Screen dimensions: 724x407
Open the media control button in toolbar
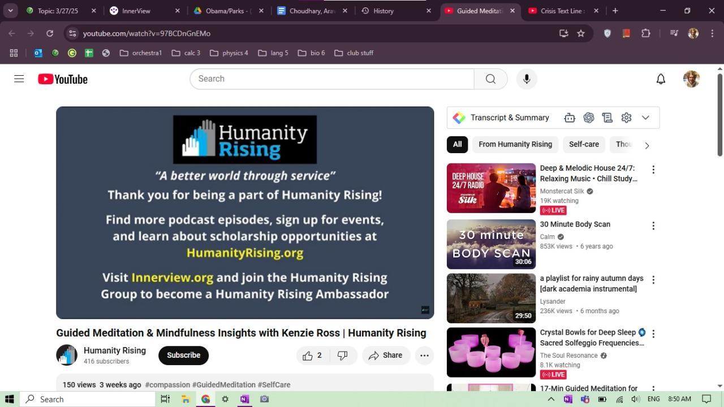(x=674, y=33)
